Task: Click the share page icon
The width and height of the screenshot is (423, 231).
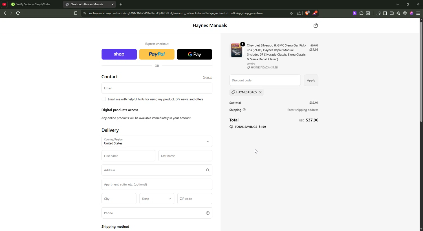Action: pyautogui.click(x=299, y=13)
